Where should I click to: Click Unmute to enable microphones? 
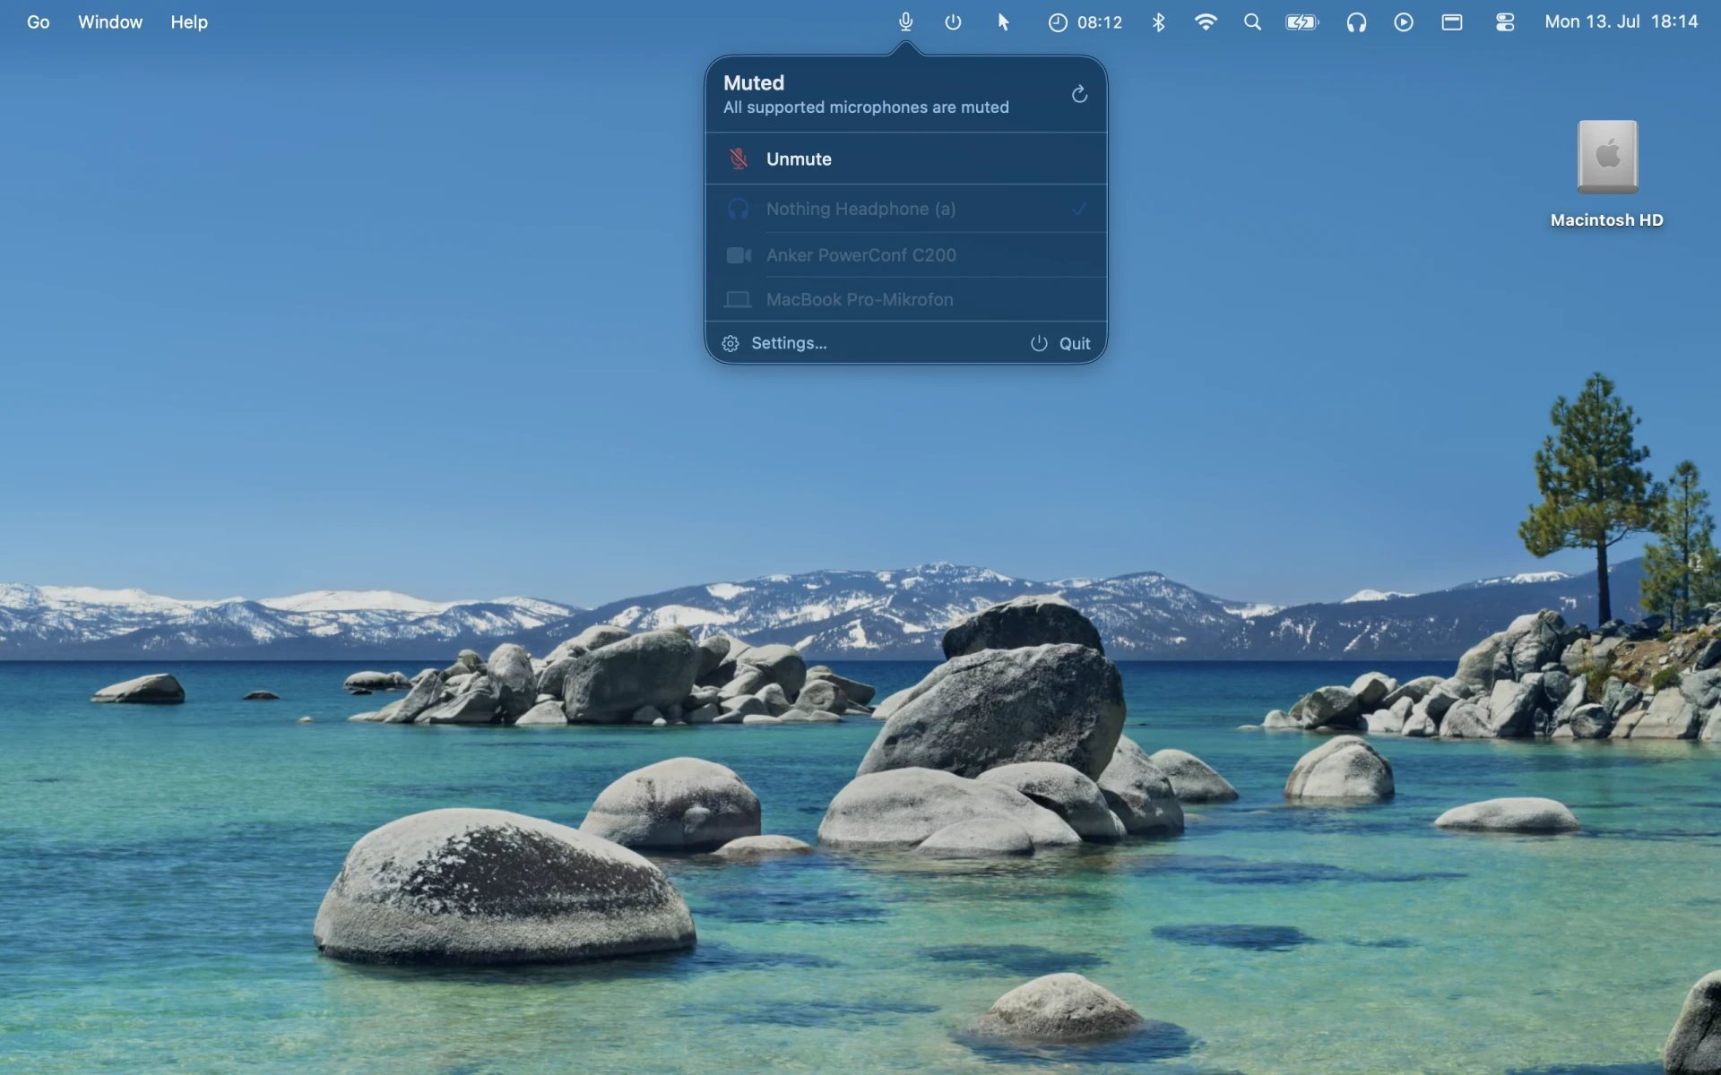(905, 159)
